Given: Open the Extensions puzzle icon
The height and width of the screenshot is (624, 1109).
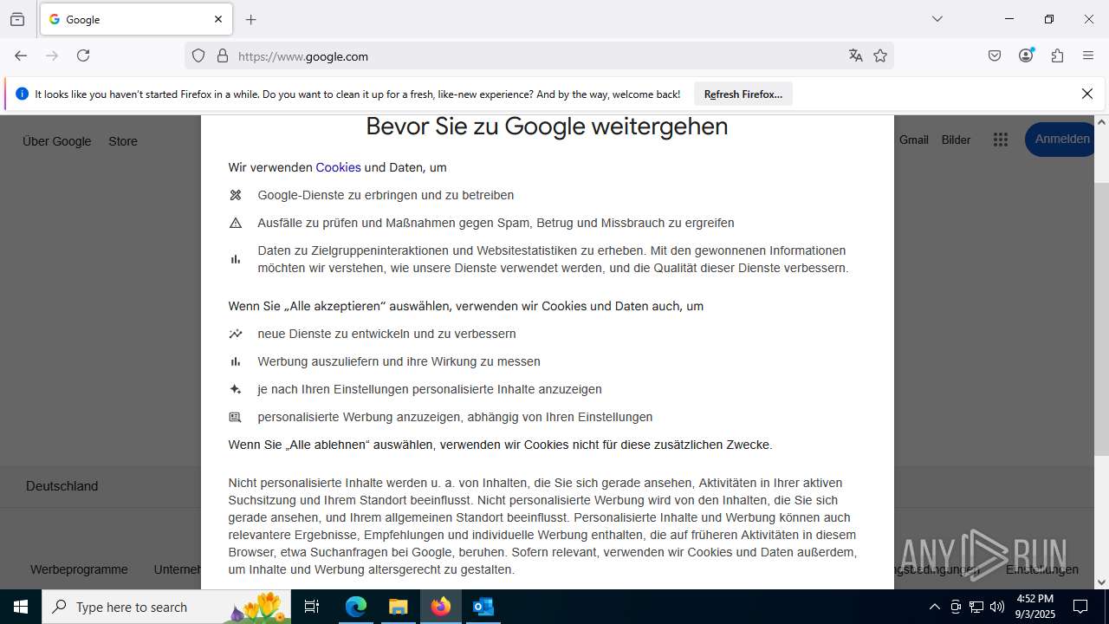Looking at the screenshot, I should (x=1057, y=55).
